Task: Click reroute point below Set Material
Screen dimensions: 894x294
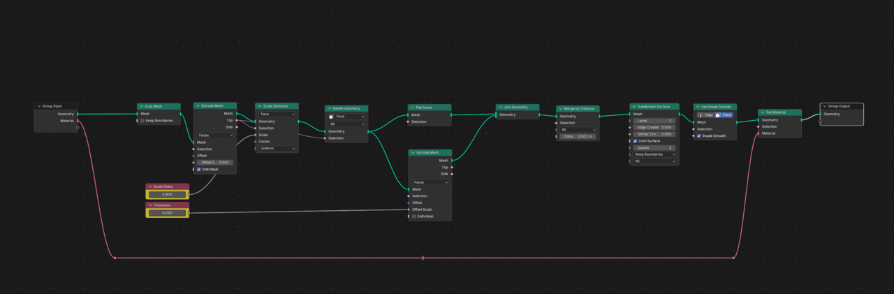Action: click(734, 258)
